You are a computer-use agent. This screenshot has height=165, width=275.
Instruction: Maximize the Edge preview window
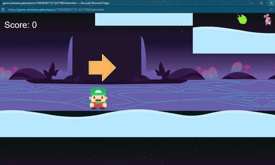[261, 3]
